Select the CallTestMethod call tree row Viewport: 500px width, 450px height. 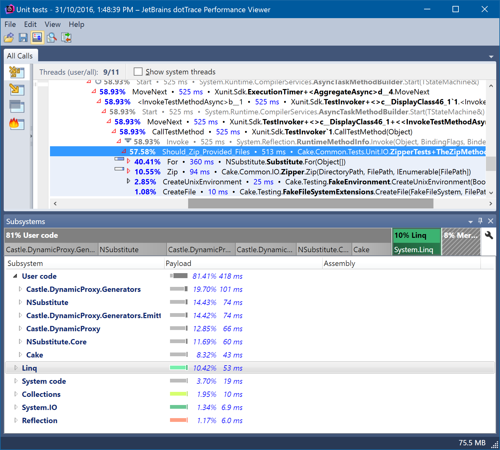coord(268,132)
